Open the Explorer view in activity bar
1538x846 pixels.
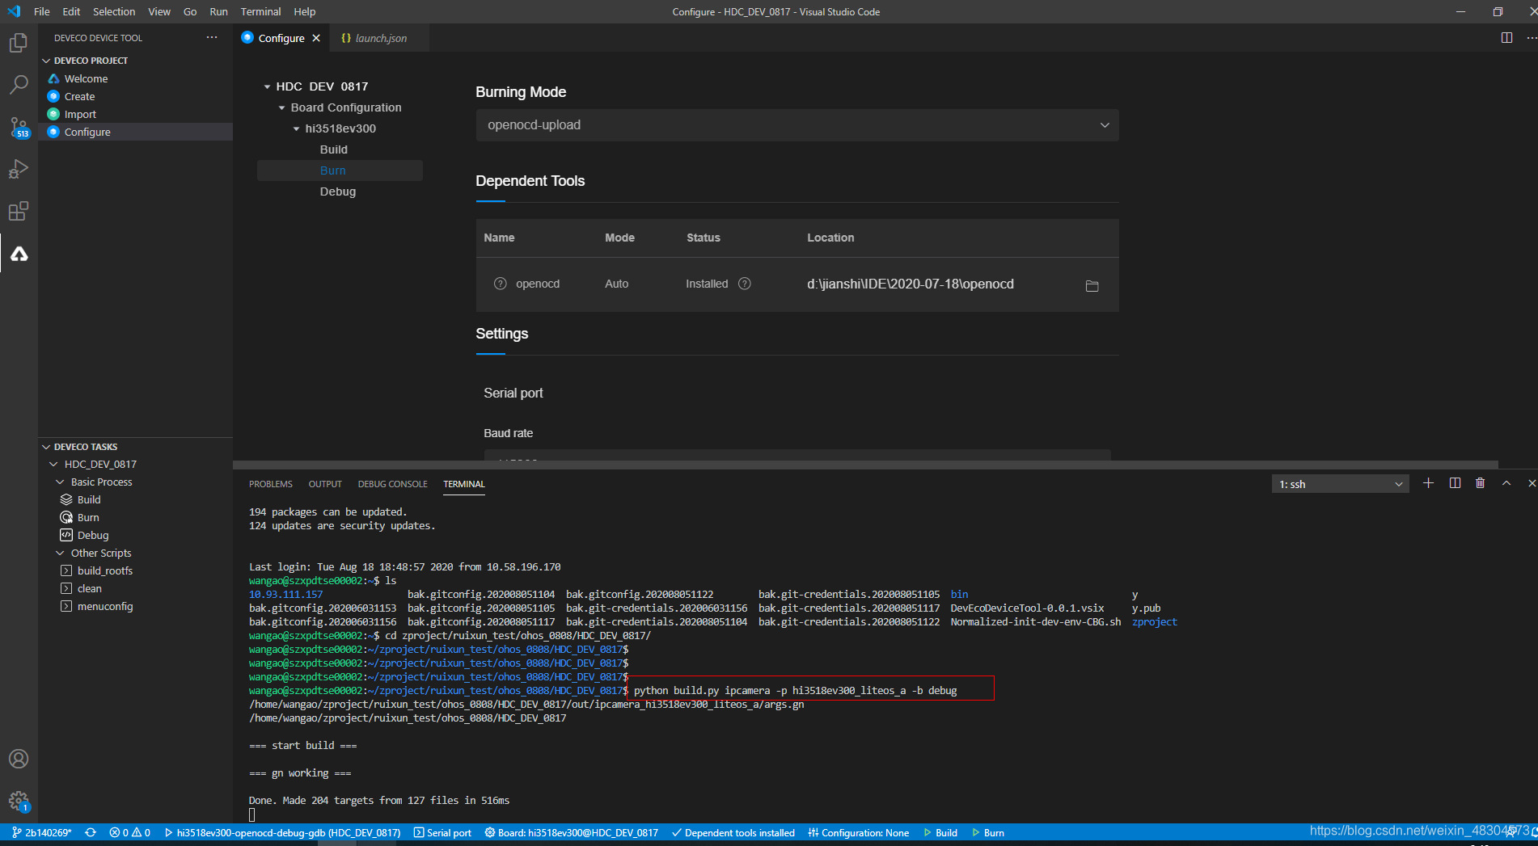[19, 42]
